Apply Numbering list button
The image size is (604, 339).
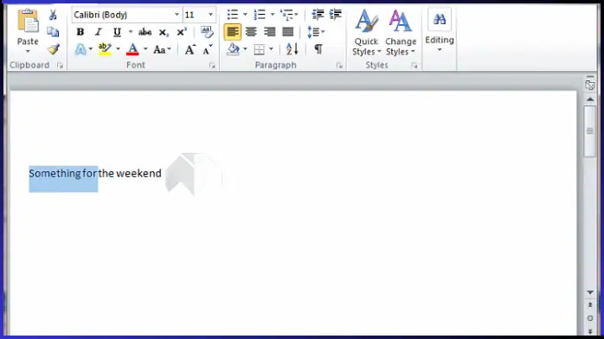(x=260, y=15)
